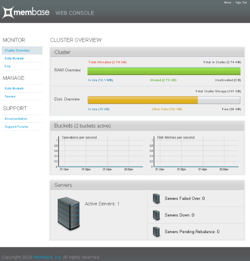
Task: Click the WEB CONSOLE title text
Action: (x=75, y=13)
